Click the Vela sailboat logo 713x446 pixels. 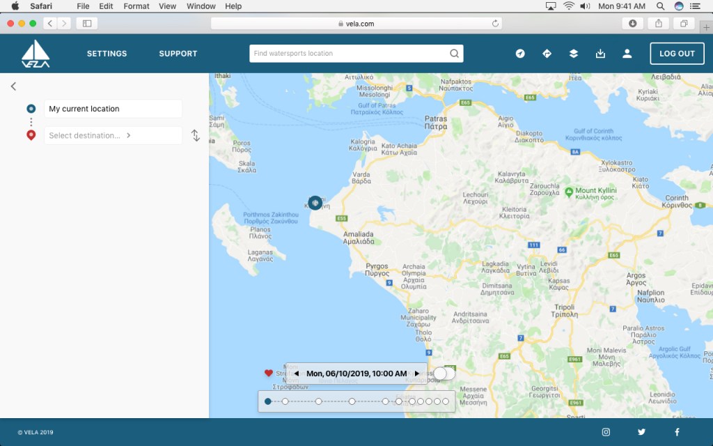[36, 54]
